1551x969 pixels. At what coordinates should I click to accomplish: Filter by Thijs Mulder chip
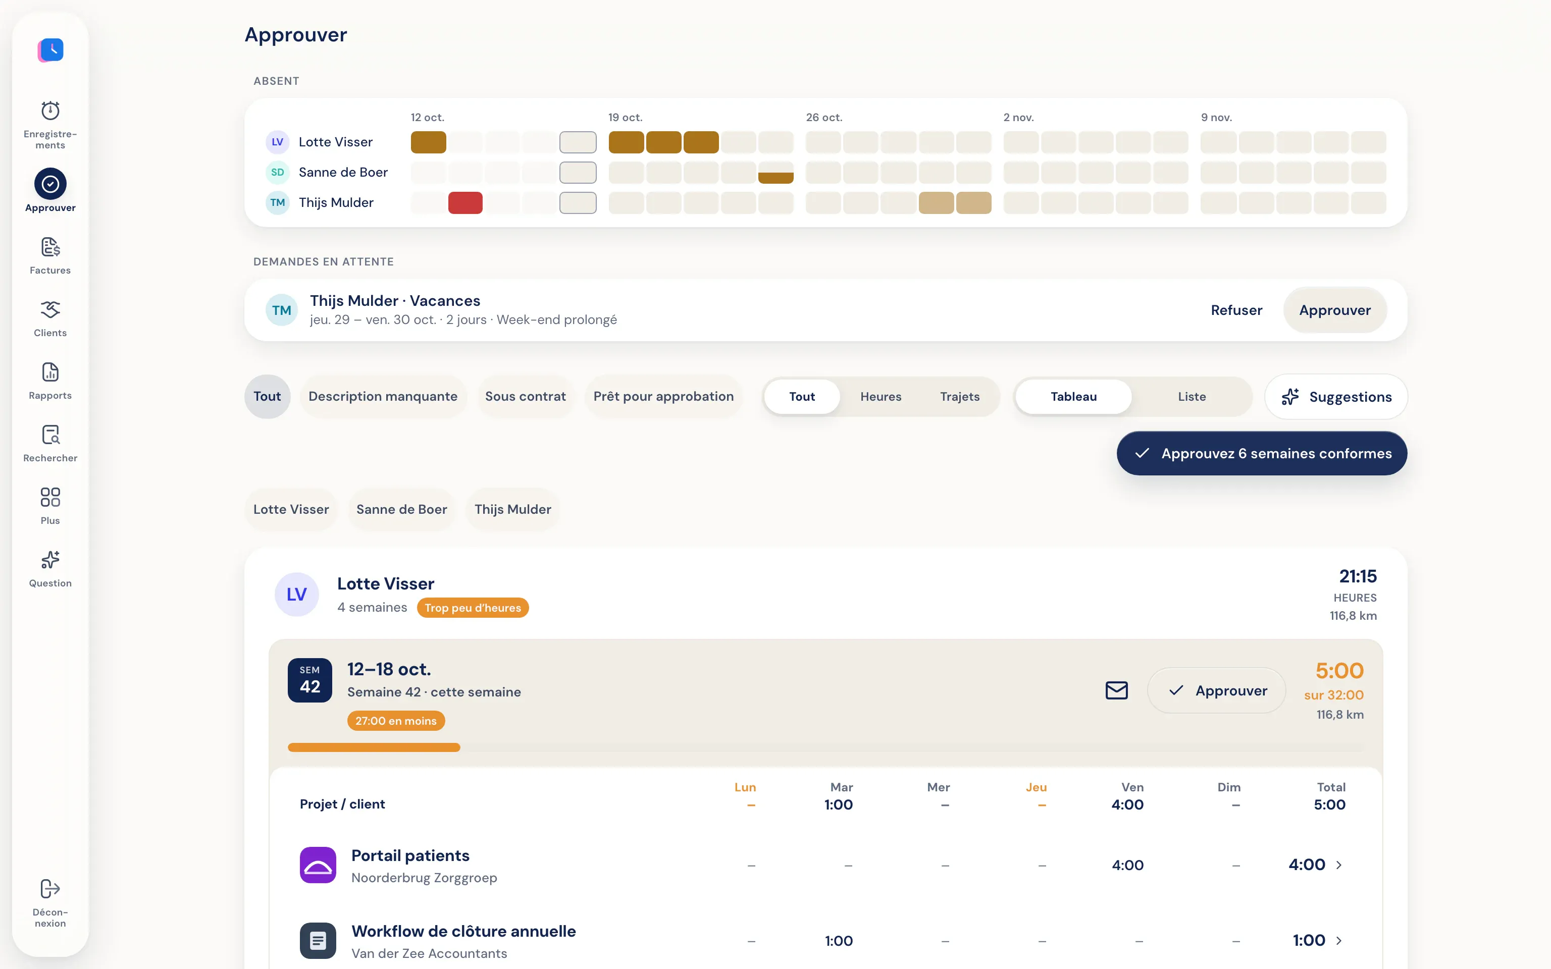(x=513, y=510)
